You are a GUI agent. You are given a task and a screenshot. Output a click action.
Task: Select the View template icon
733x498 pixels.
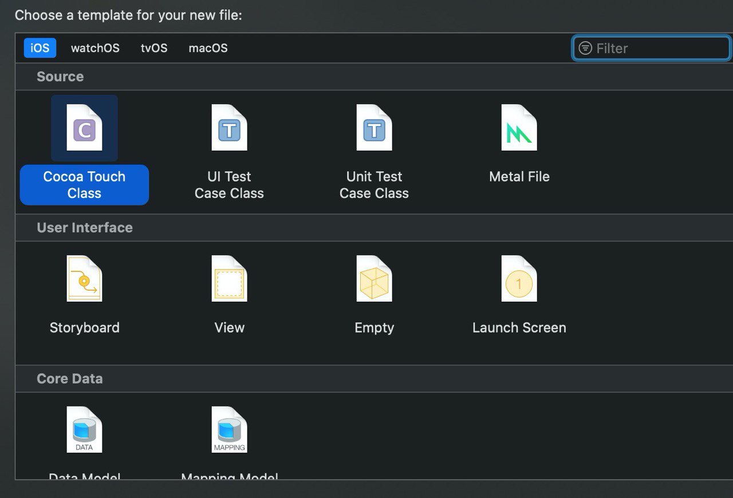[229, 279]
